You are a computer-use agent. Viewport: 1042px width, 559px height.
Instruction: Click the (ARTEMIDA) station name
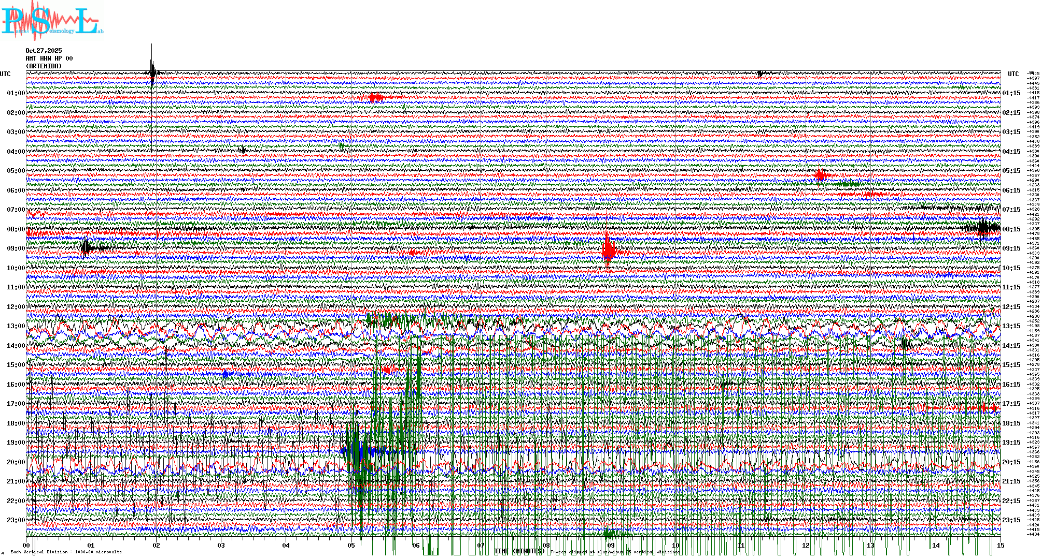(x=44, y=66)
